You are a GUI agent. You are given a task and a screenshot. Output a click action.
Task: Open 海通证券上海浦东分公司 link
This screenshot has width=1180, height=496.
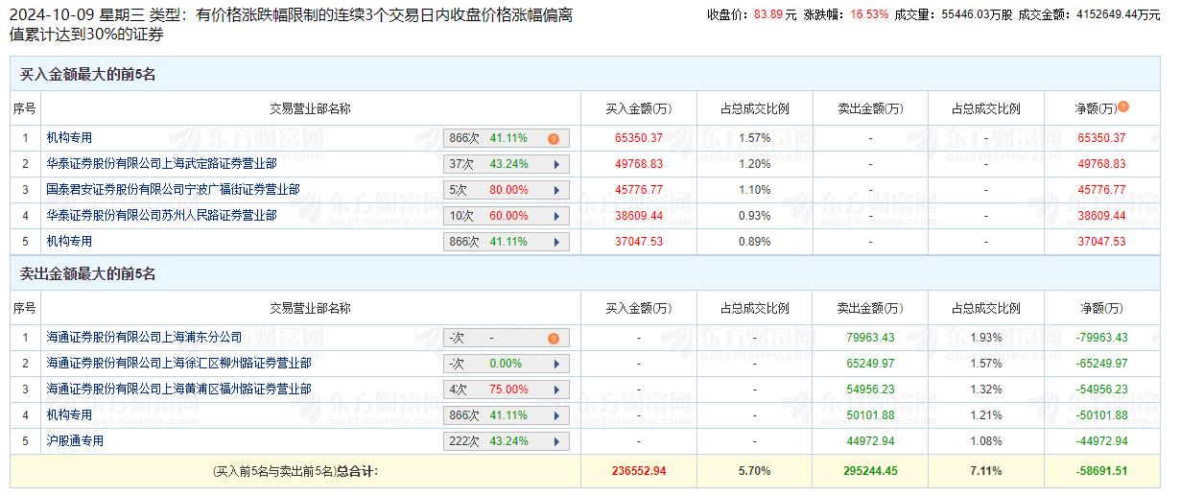144,338
